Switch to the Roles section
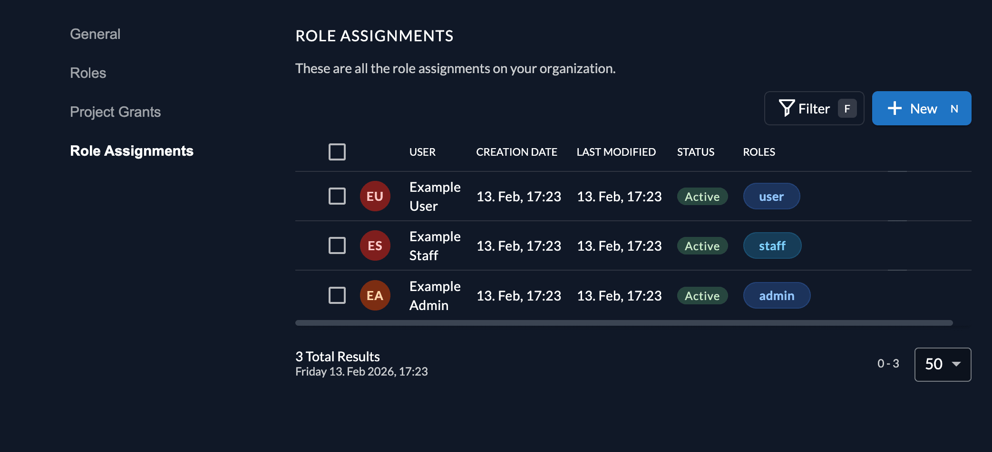This screenshot has width=992, height=452. pyautogui.click(x=88, y=73)
